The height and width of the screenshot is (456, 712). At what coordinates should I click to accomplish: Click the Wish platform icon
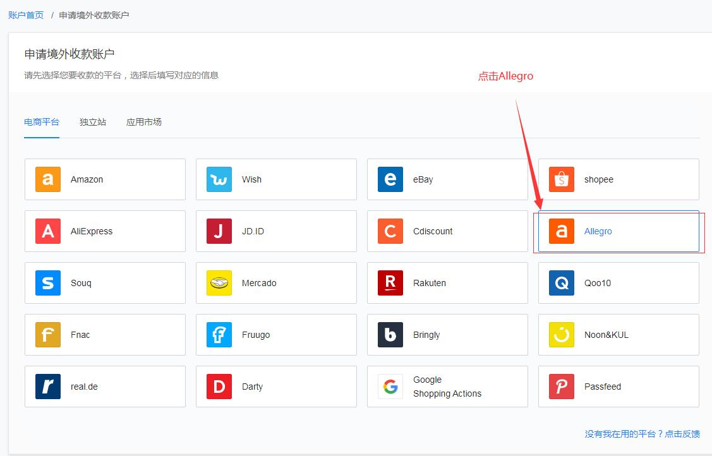(x=219, y=179)
